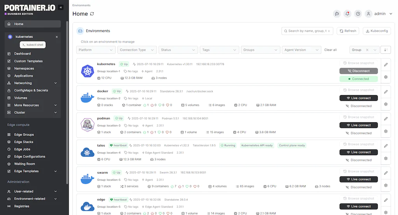Image resolution: width=398 pixels, height=215 pixels.
Task: Edit the swarm environment with pencil icon
Action: point(386,173)
